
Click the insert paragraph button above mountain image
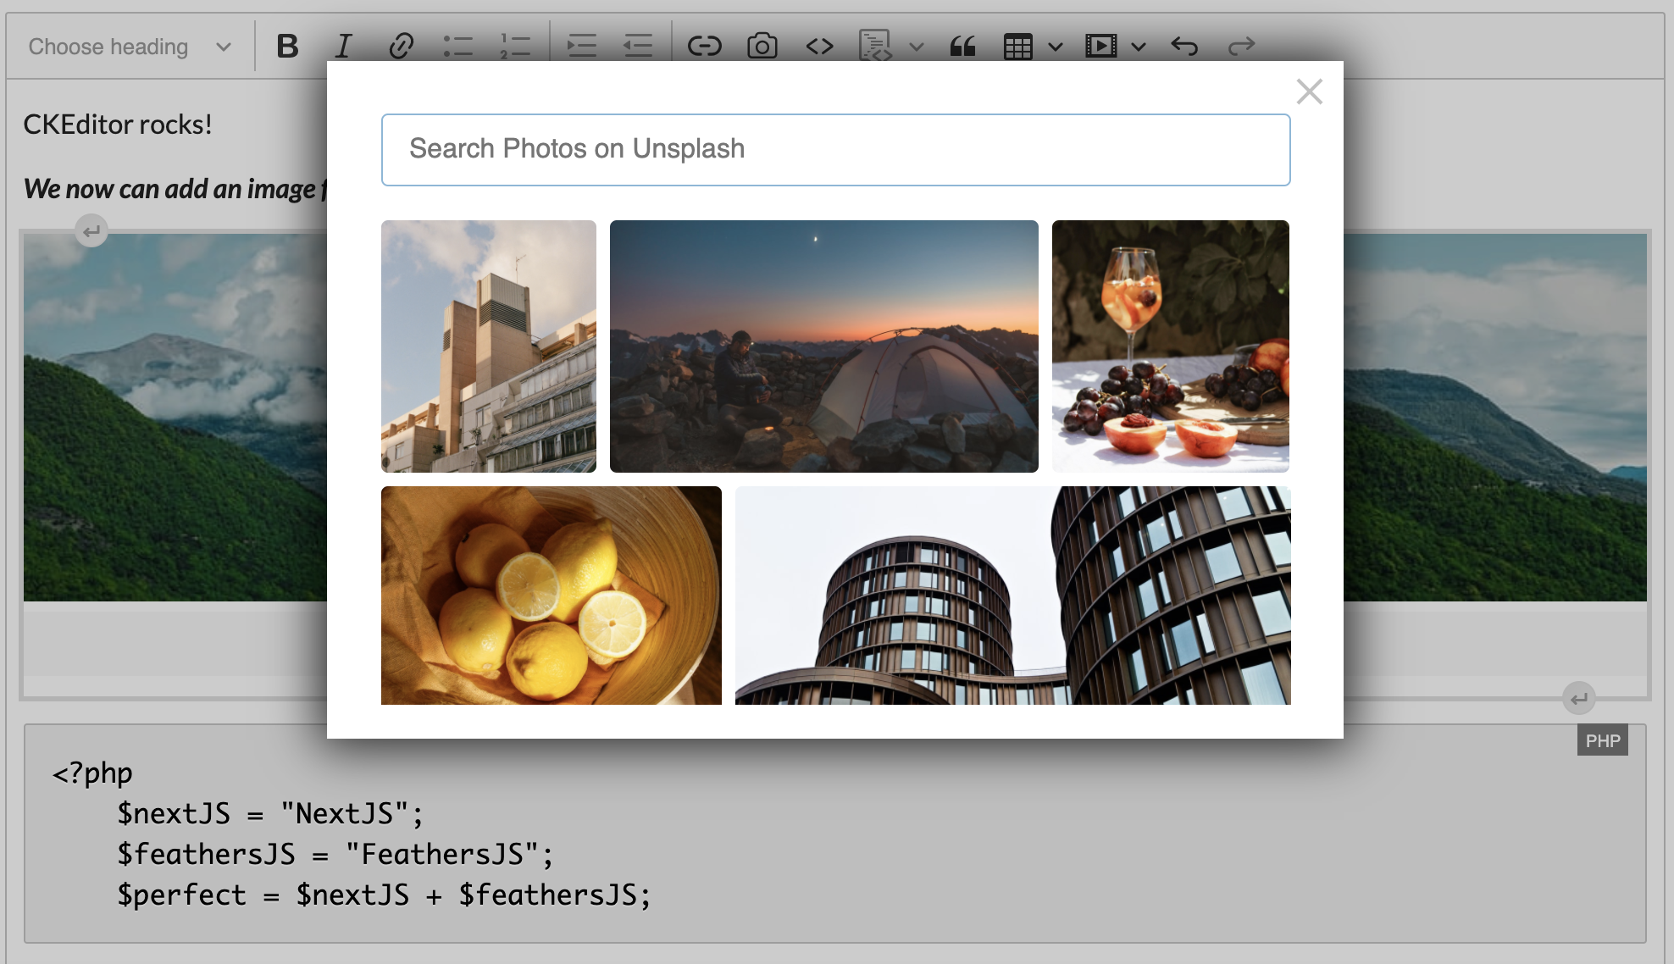(x=91, y=230)
